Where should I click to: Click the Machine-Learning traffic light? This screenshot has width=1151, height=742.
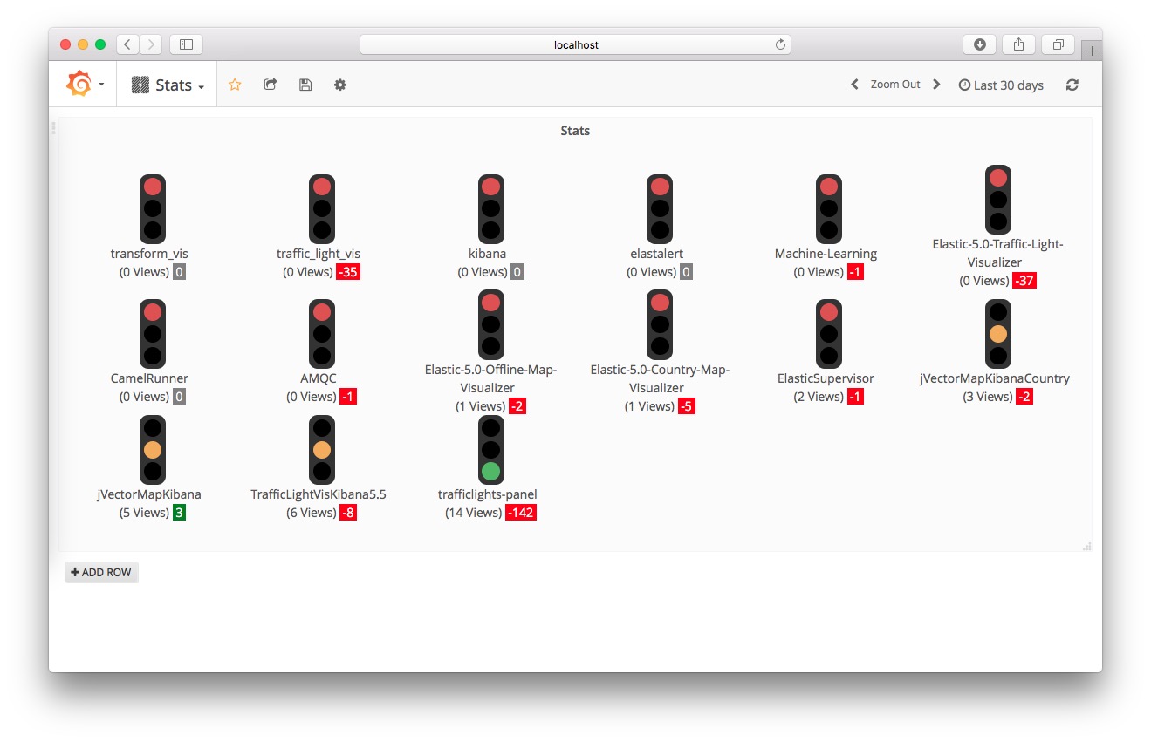click(x=829, y=208)
